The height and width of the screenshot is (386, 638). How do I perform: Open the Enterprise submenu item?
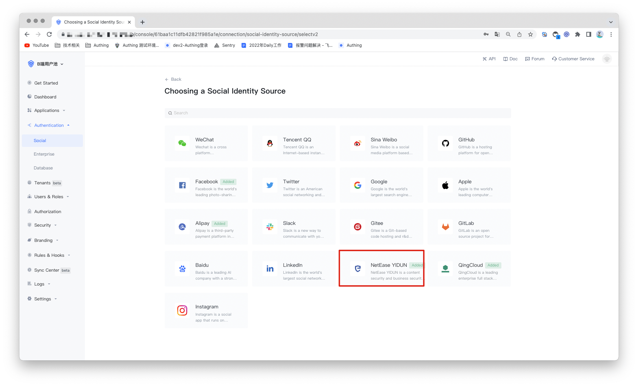tap(44, 154)
